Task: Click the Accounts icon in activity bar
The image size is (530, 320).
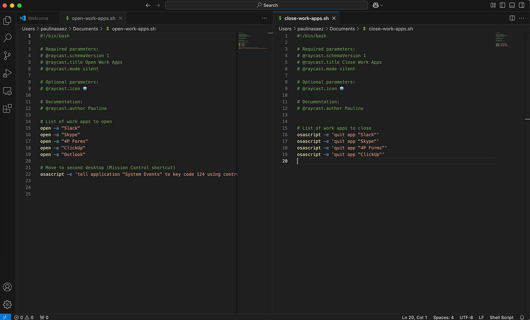Action: [x=7, y=287]
